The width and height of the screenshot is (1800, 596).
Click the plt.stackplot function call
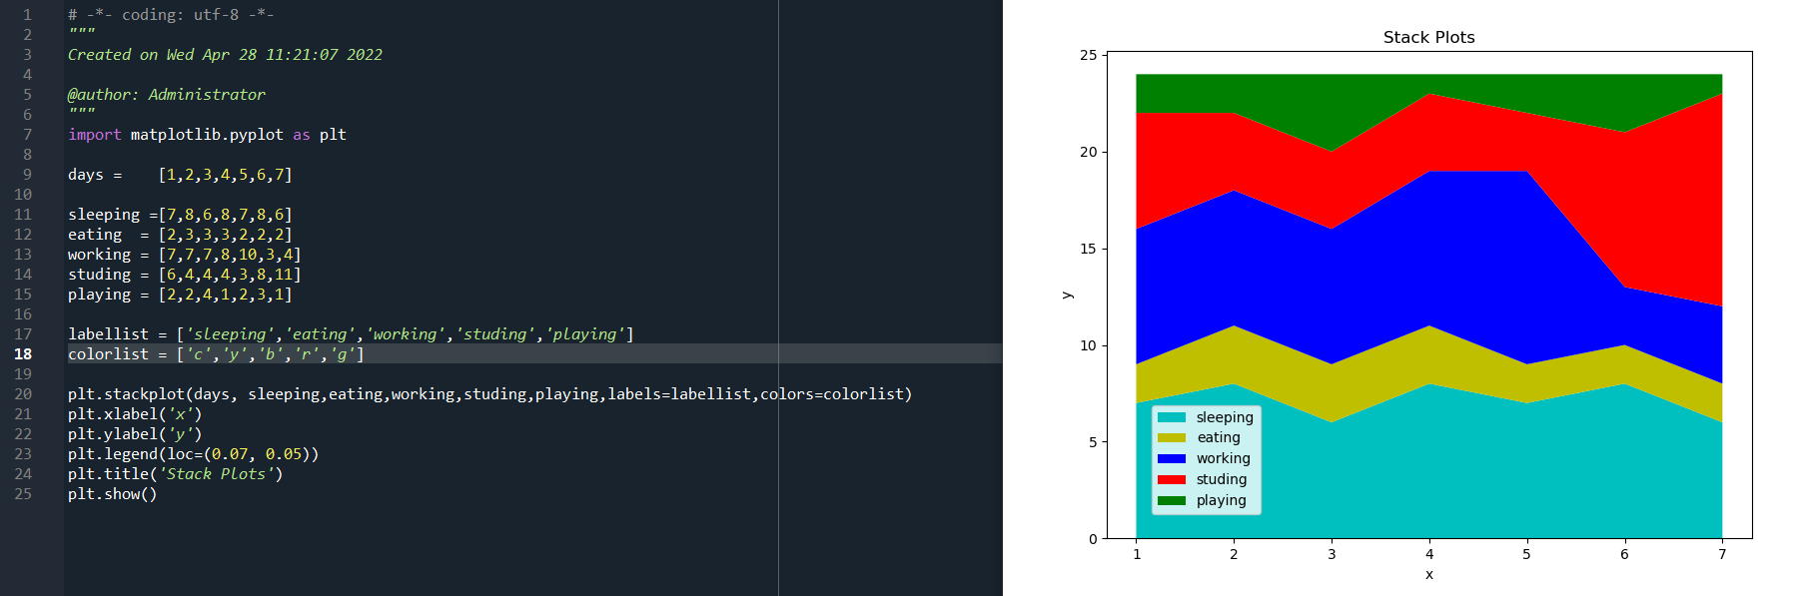coord(130,394)
